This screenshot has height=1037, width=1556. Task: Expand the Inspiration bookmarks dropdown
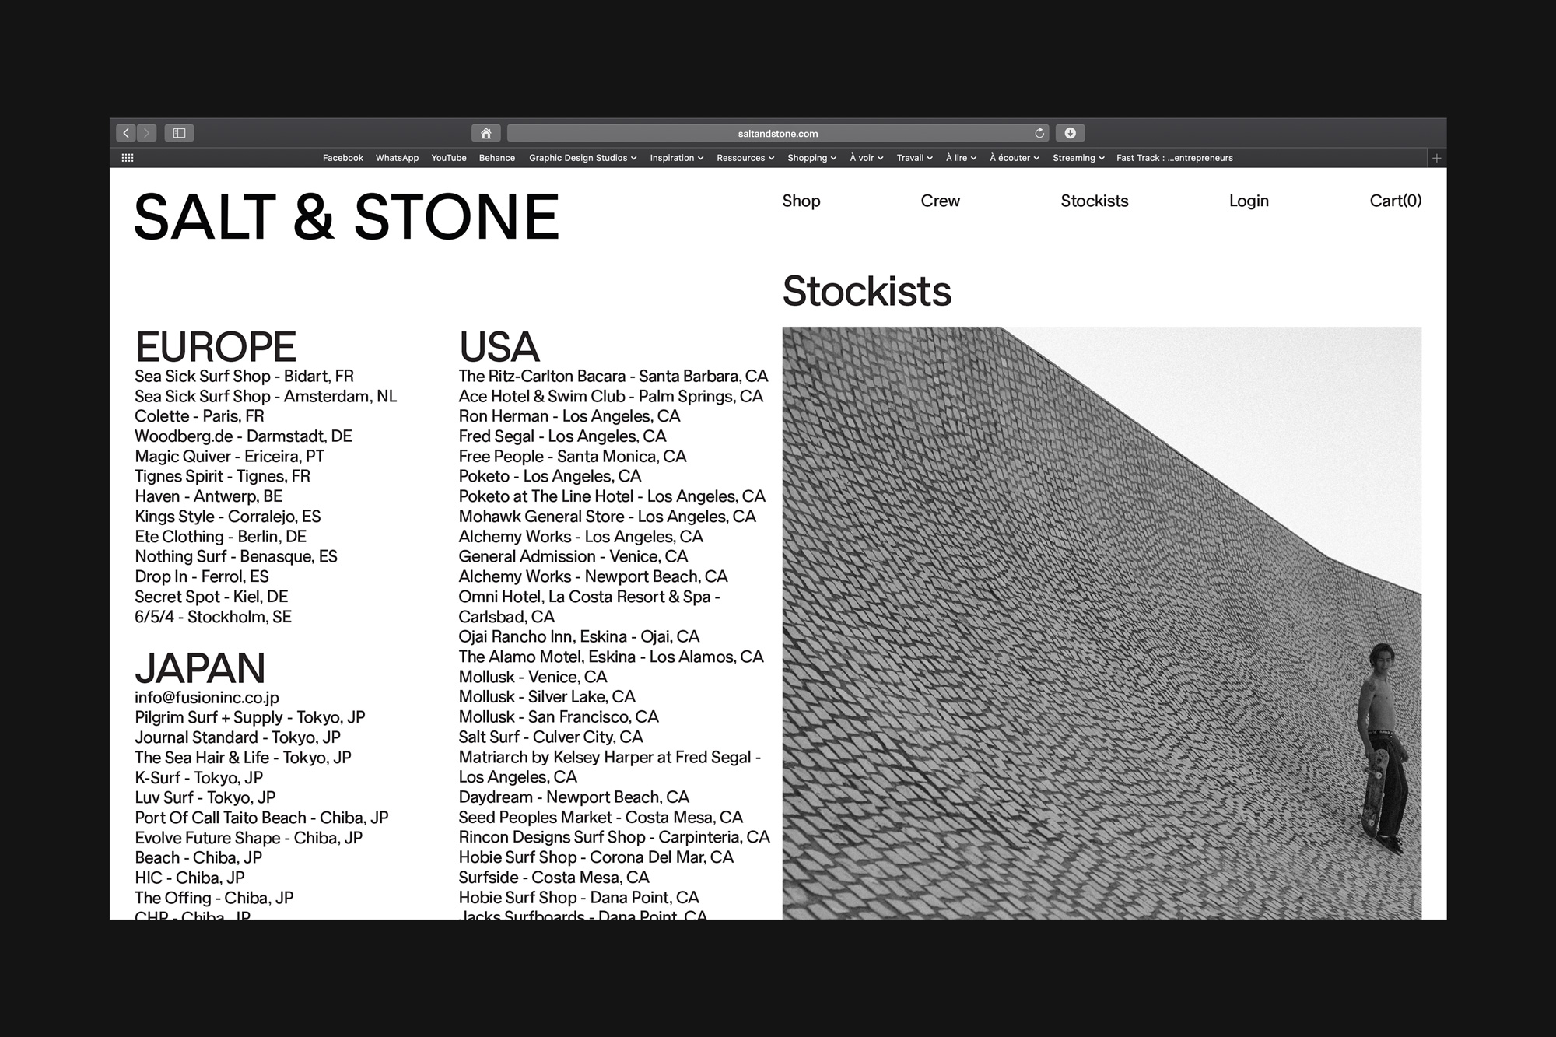676,158
